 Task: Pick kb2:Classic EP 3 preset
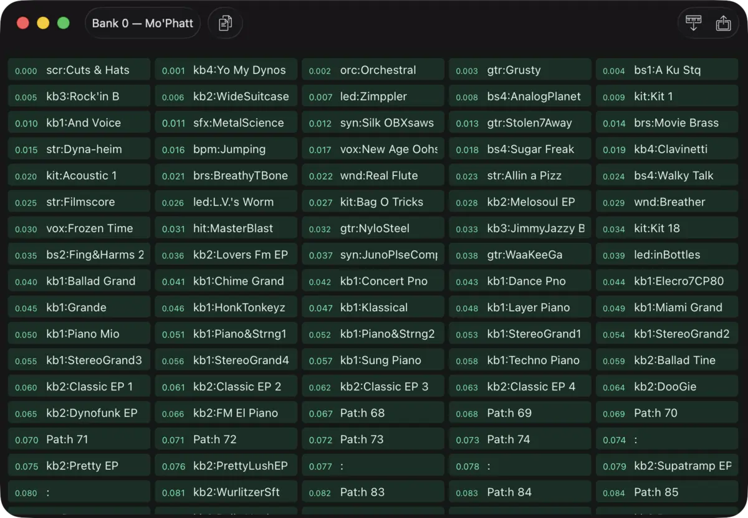click(x=373, y=387)
